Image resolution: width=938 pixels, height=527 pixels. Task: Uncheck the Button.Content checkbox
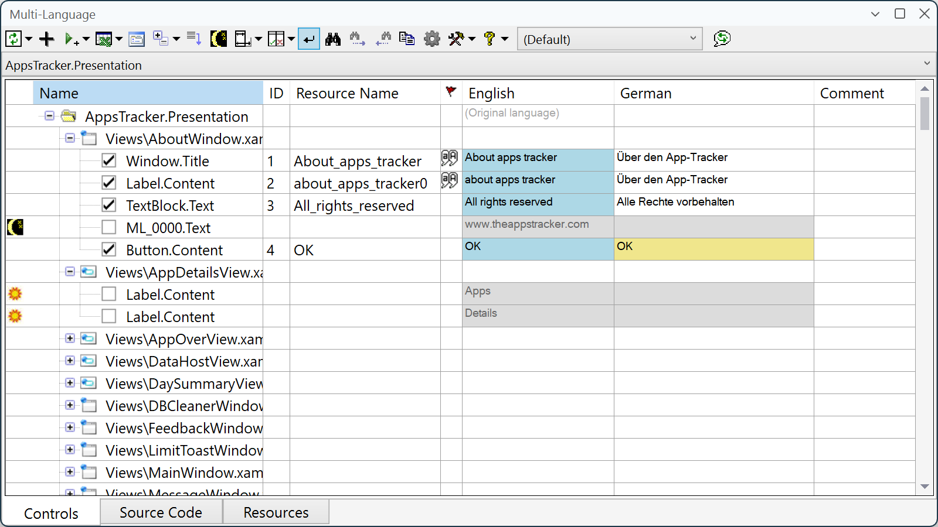(x=109, y=249)
